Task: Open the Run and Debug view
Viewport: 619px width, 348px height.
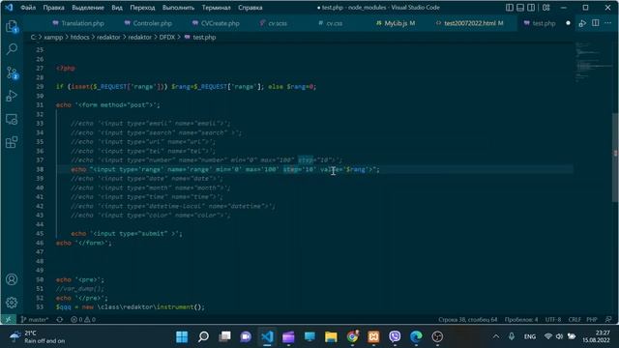Action: pos(12,96)
